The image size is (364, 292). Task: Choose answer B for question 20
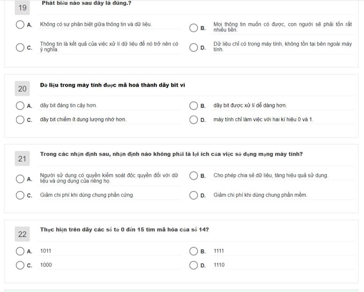click(193, 106)
